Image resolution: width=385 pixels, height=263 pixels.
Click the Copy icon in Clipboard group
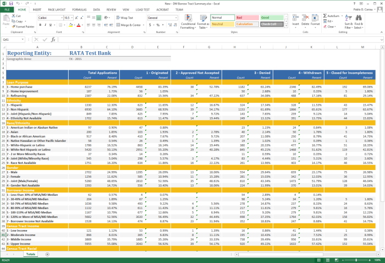coord(14,21)
